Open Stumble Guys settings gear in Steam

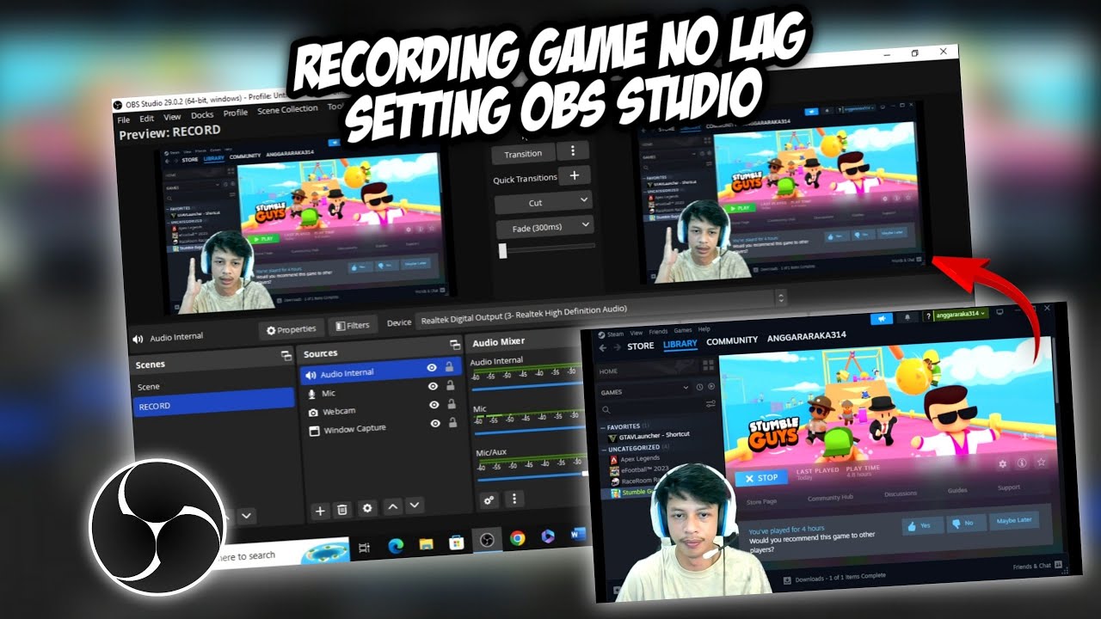tap(1002, 463)
